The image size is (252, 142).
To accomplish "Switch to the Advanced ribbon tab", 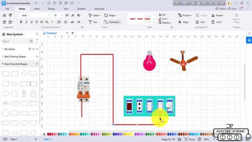I will coord(99,9).
